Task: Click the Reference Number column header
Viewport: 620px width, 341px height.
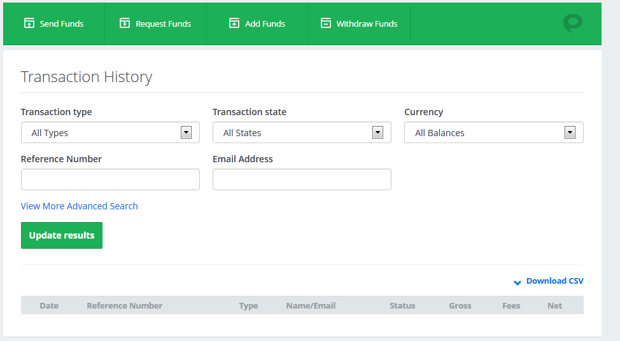Action: pos(125,305)
